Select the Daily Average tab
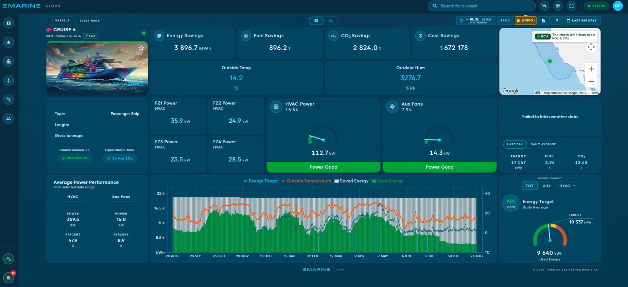 pyautogui.click(x=543, y=144)
